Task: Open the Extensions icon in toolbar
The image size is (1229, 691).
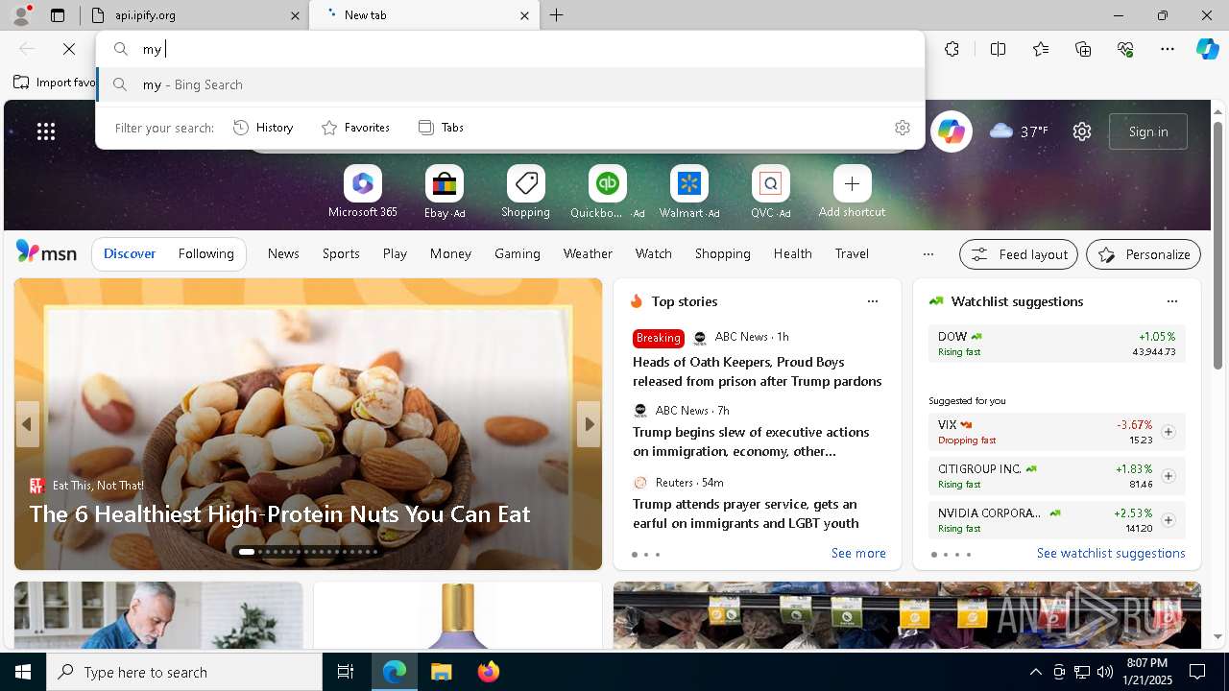Action: coord(952,49)
